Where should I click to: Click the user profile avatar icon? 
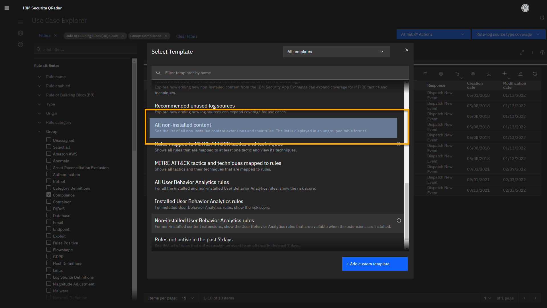[x=525, y=8]
